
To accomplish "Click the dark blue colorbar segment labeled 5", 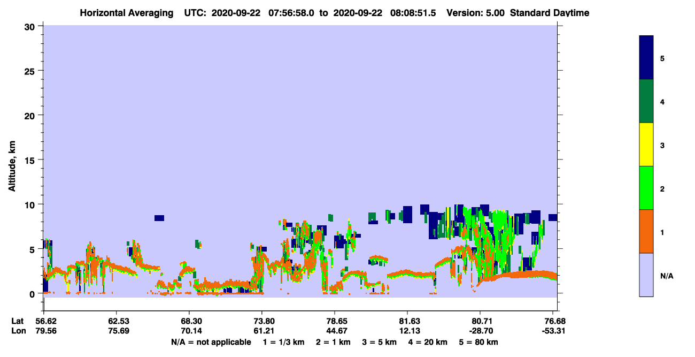I will coord(646,58).
